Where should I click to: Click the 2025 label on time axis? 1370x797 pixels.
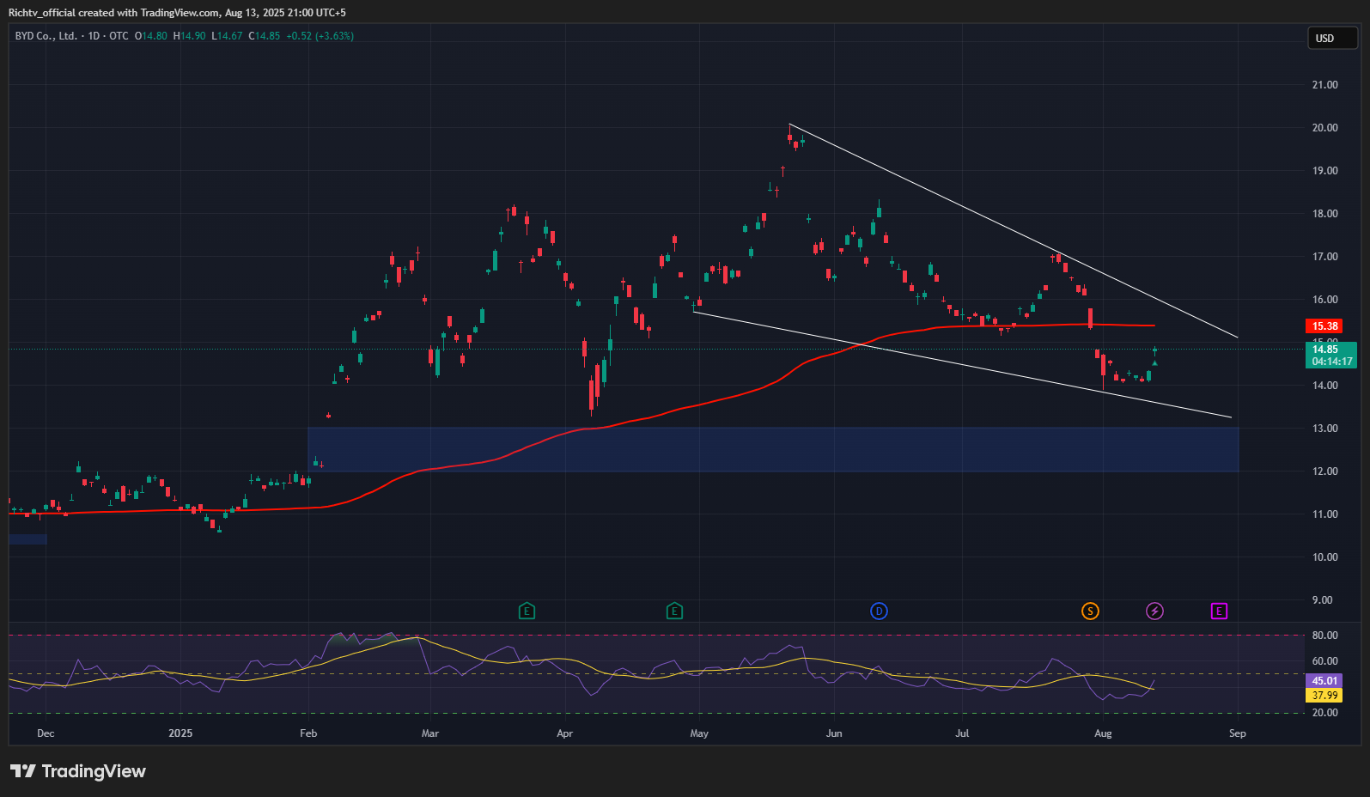pyautogui.click(x=180, y=733)
